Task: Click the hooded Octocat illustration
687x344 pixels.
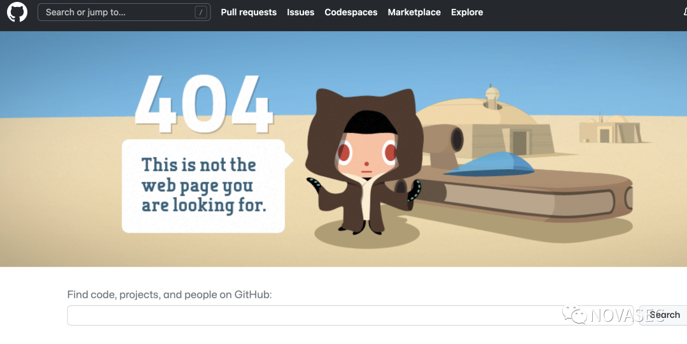Action: click(x=364, y=162)
